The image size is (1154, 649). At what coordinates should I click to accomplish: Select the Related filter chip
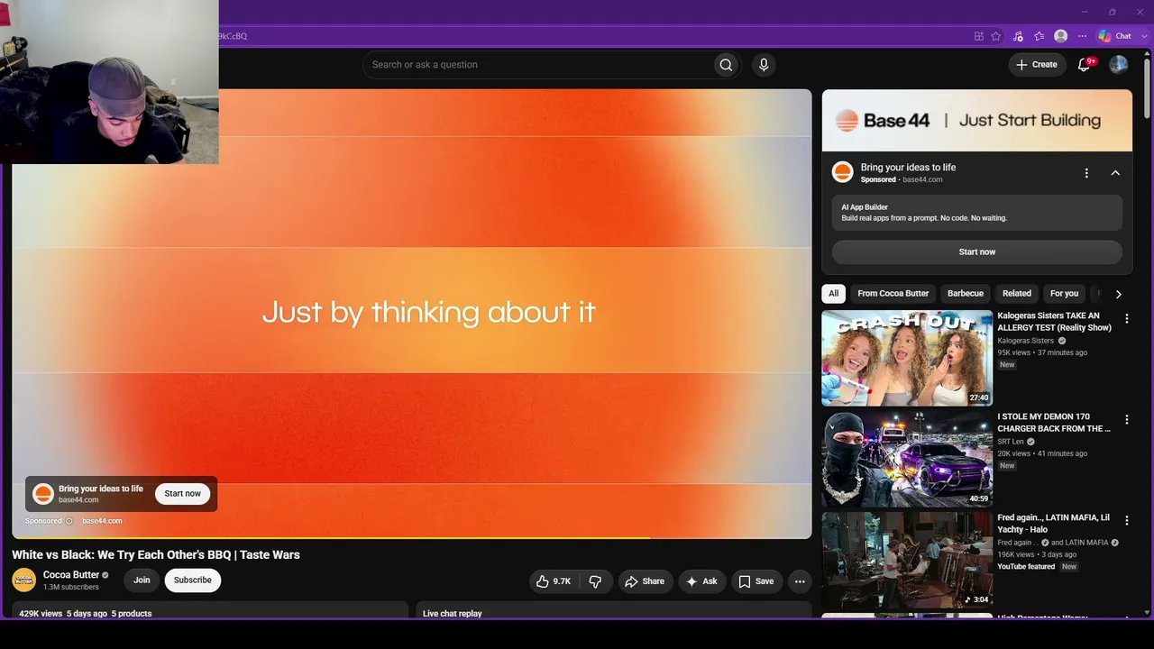[x=1017, y=294]
